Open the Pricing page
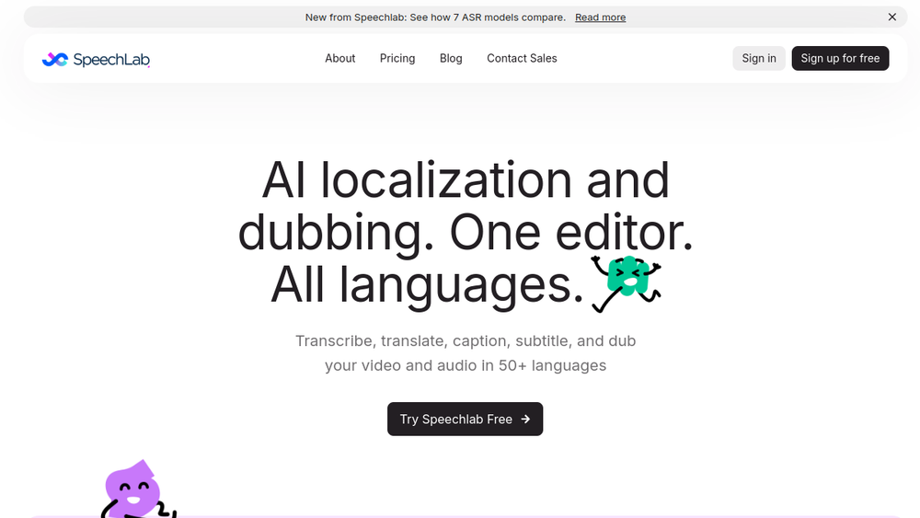The height and width of the screenshot is (518, 920). [397, 58]
